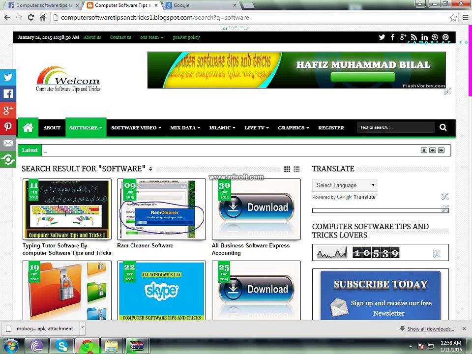Open the 'Contact us' link in top bar
The height and width of the screenshot is (354, 472).
[x=121, y=37]
